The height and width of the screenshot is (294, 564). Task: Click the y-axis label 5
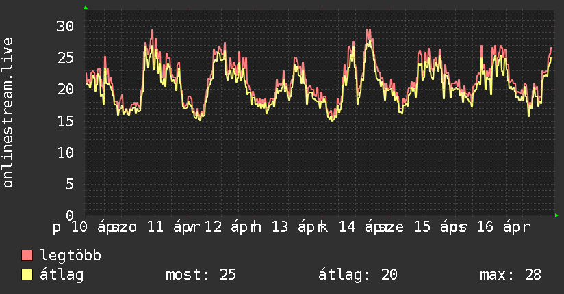(70, 185)
